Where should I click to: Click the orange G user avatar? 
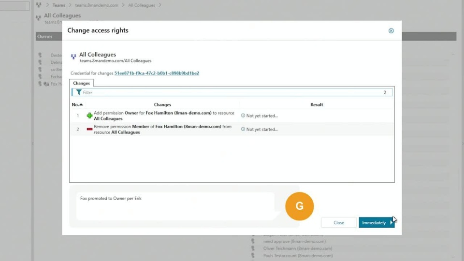[299, 206]
